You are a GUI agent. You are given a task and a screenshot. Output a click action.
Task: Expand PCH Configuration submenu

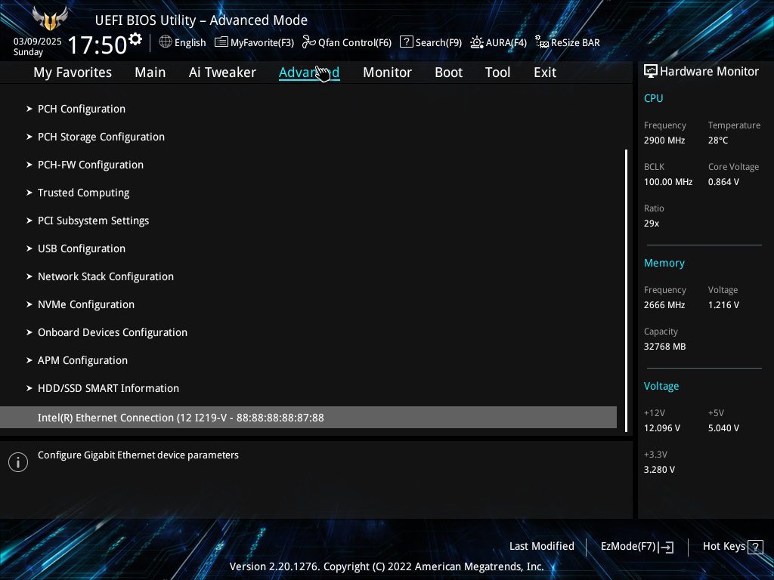(x=82, y=109)
